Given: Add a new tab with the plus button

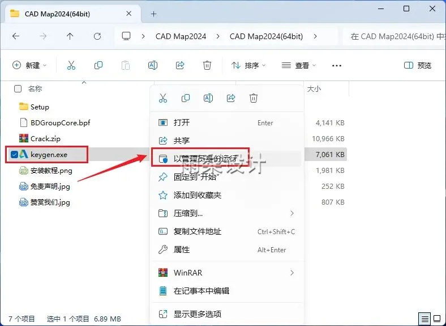Looking at the screenshot, I should coord(153,14).
